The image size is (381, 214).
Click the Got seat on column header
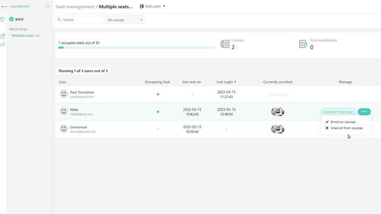pos(192,82)
